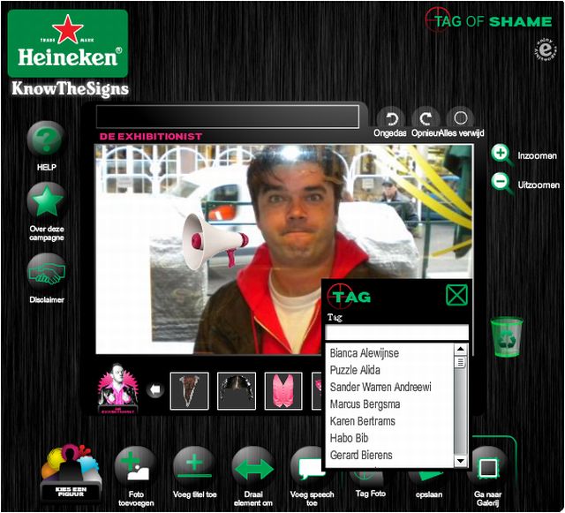Open Ga naar Galerij icon
Image resolution: width=565 pixels, height=513 pixels.
point(488,468)
